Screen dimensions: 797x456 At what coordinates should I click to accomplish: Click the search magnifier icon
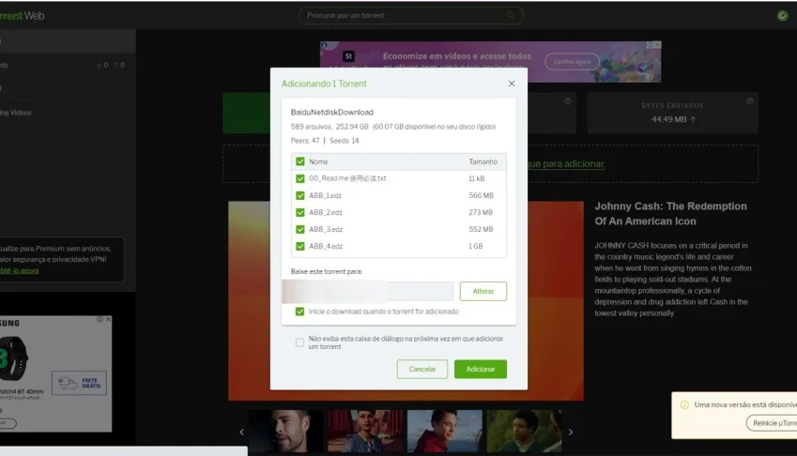click(x=511, y=16)
